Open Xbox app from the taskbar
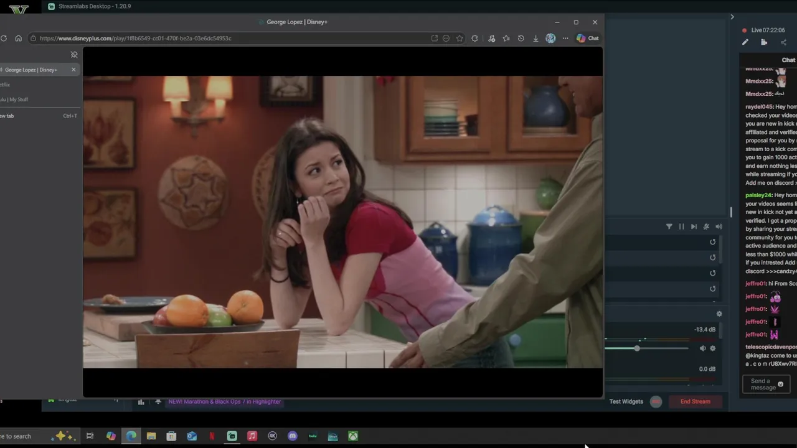797x448 pixels. coord(353,436)
